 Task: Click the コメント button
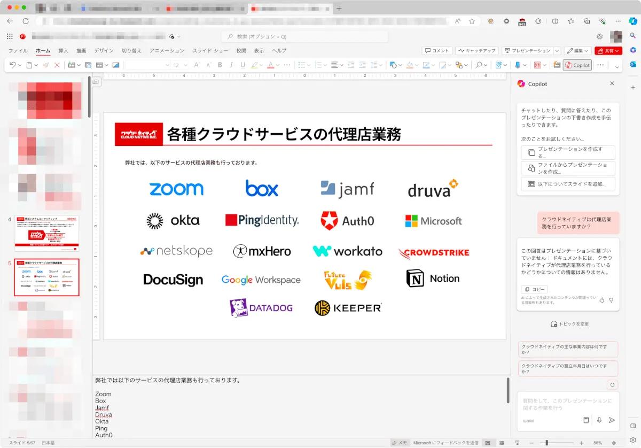[437, 51]
